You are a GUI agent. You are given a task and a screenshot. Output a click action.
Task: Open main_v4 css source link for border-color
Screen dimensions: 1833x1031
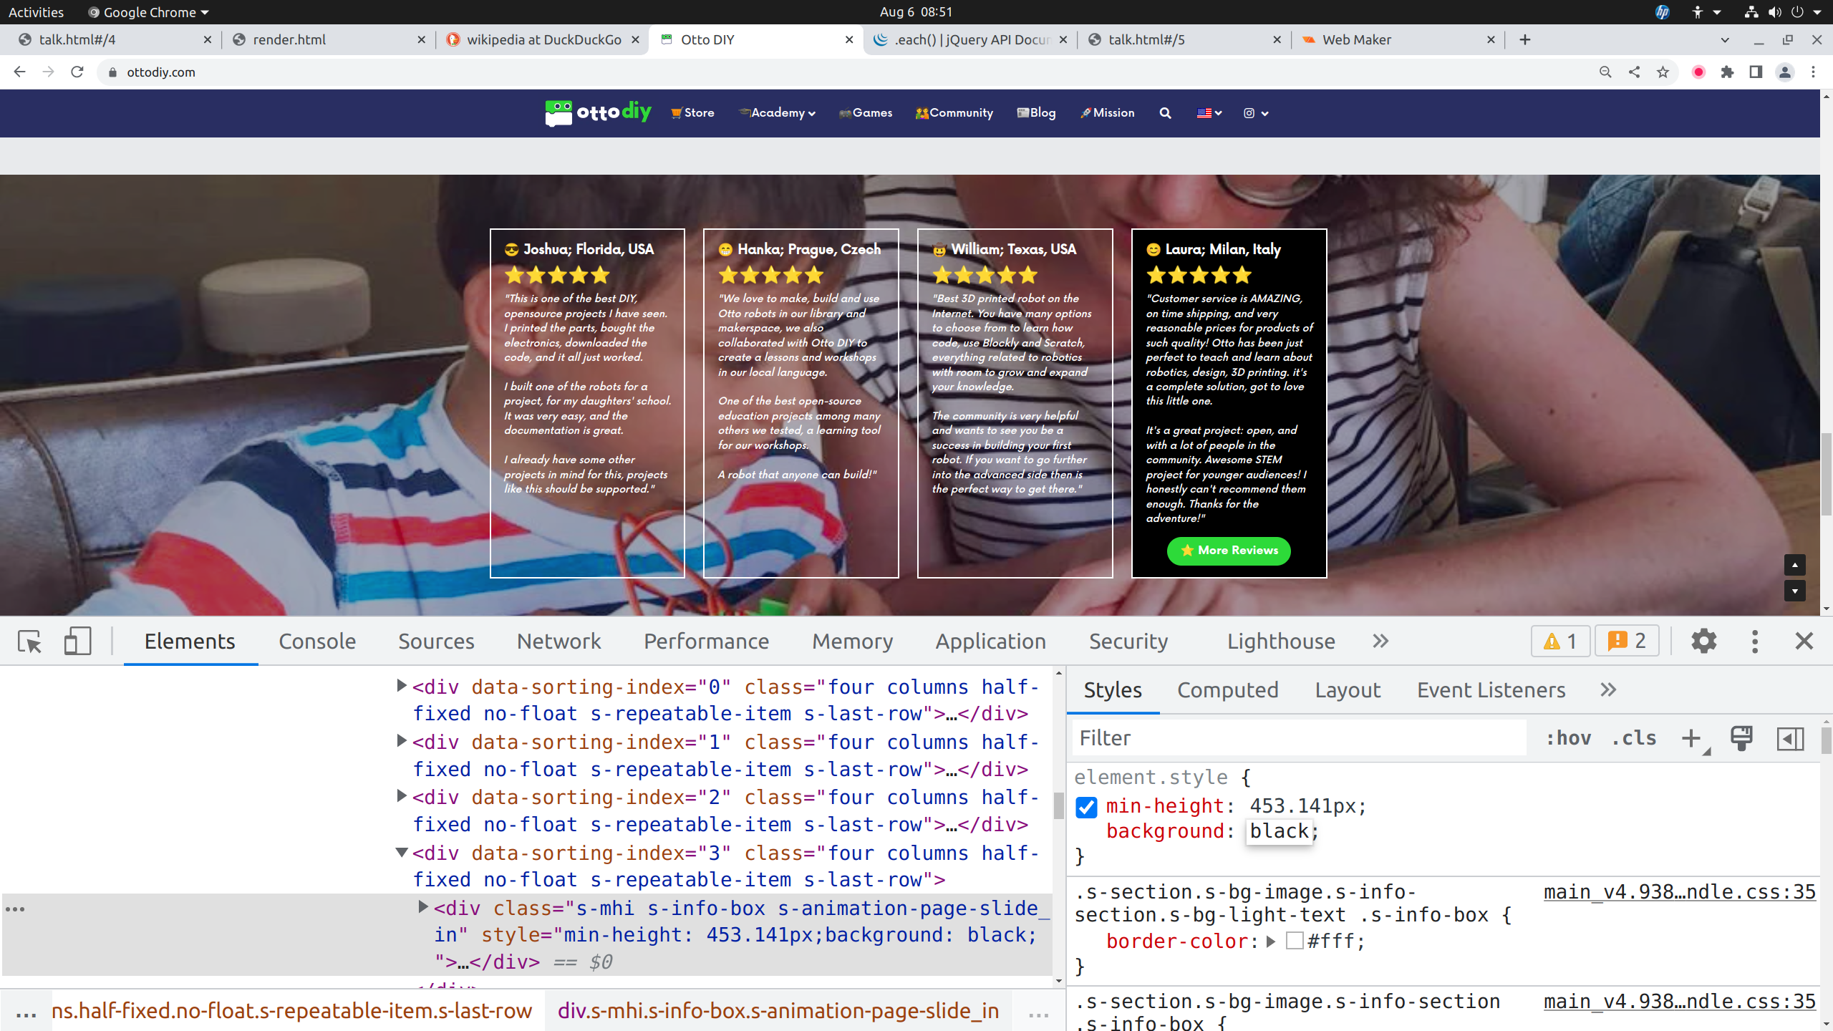click(x=1679, y=892)
